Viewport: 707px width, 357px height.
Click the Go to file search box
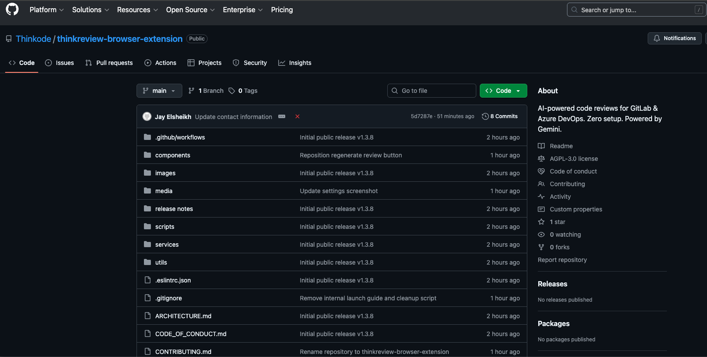pos(432,91)
